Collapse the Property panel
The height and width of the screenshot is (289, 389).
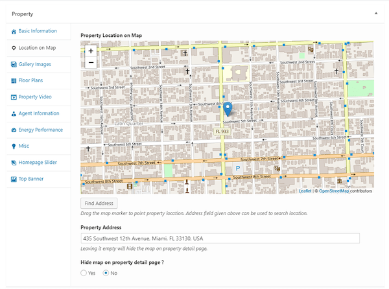point(376,14)
